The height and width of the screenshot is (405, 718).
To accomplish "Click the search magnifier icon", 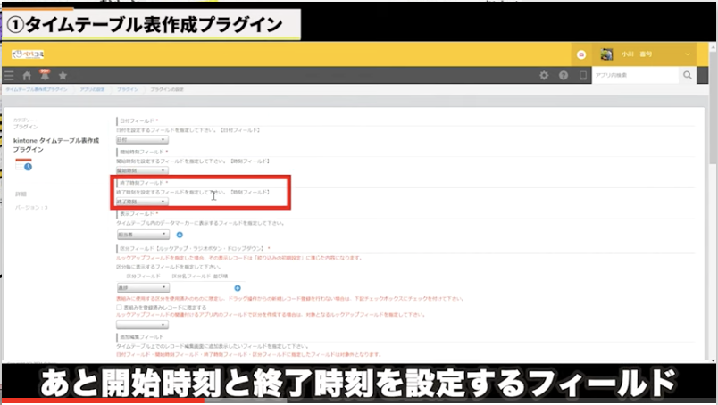I will click(x=687, y=76).
